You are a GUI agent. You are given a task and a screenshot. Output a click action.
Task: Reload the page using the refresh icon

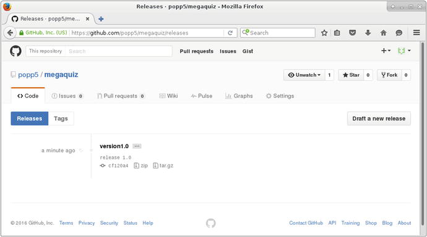point(230,33)
